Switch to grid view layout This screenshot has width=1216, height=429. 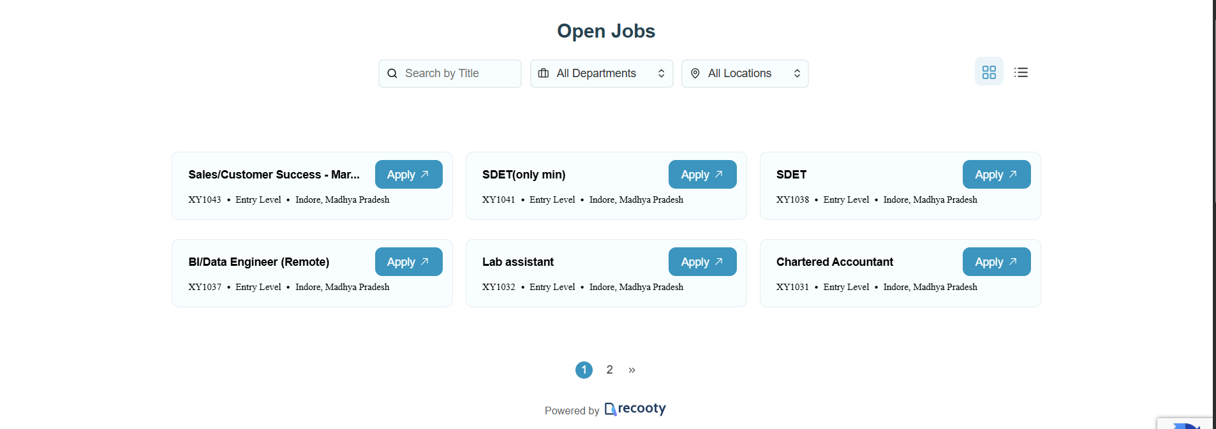click(989, 72)
